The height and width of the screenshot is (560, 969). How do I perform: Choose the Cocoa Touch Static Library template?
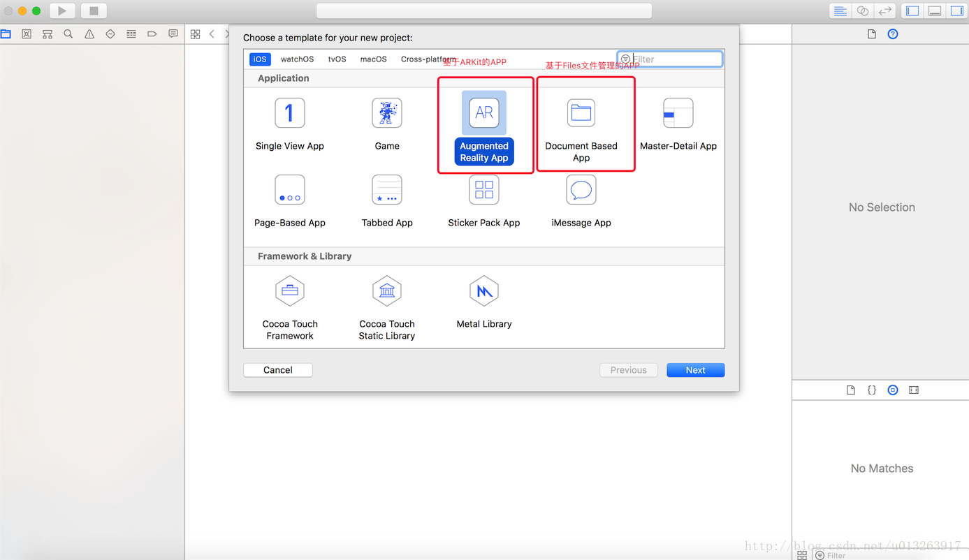point(387,308)
